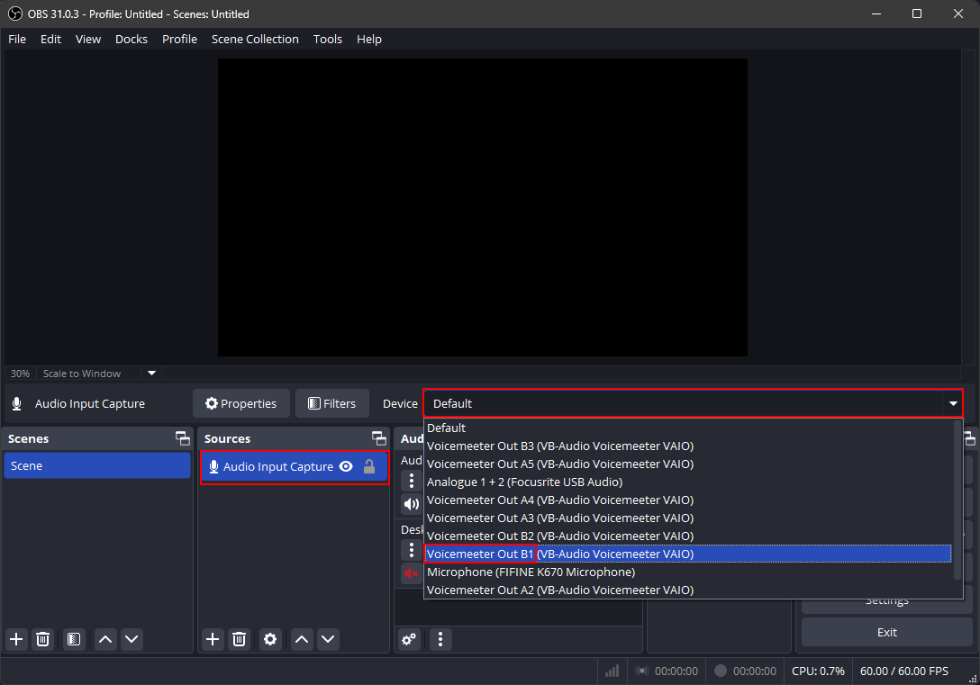Add a new source with plus button
Viewport: 980px width, 685px height.
[x=213, y=639]
